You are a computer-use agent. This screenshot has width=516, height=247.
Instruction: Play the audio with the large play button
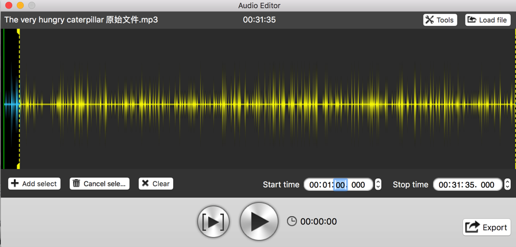(259, 221)
